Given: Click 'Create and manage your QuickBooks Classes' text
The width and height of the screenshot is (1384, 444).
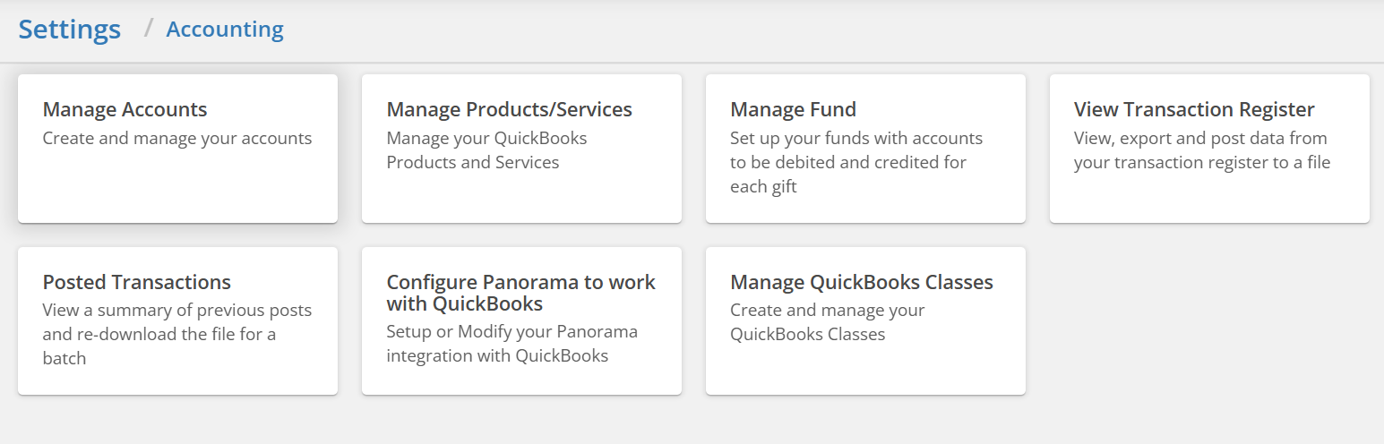Looking at the screenshot, I should 828,322.
